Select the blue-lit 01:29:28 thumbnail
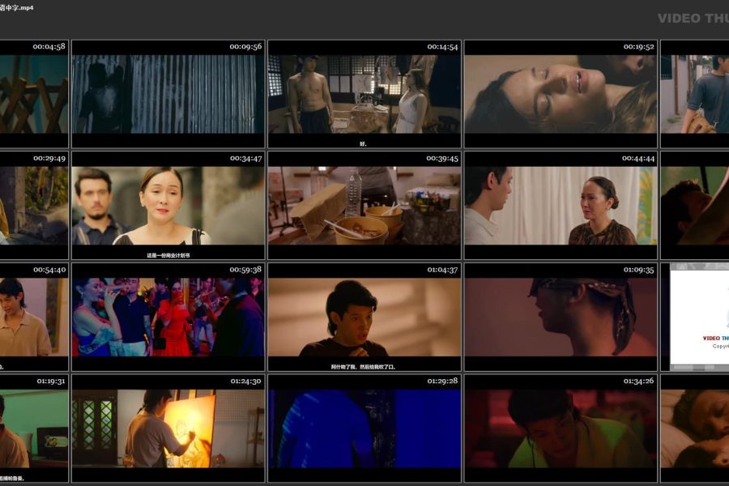The image size is (729, 486). tap(364, 429)
